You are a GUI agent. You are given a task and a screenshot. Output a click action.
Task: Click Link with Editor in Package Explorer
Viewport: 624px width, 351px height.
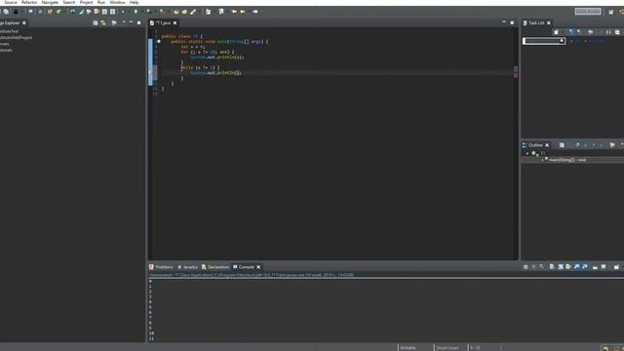coord(103,23)
